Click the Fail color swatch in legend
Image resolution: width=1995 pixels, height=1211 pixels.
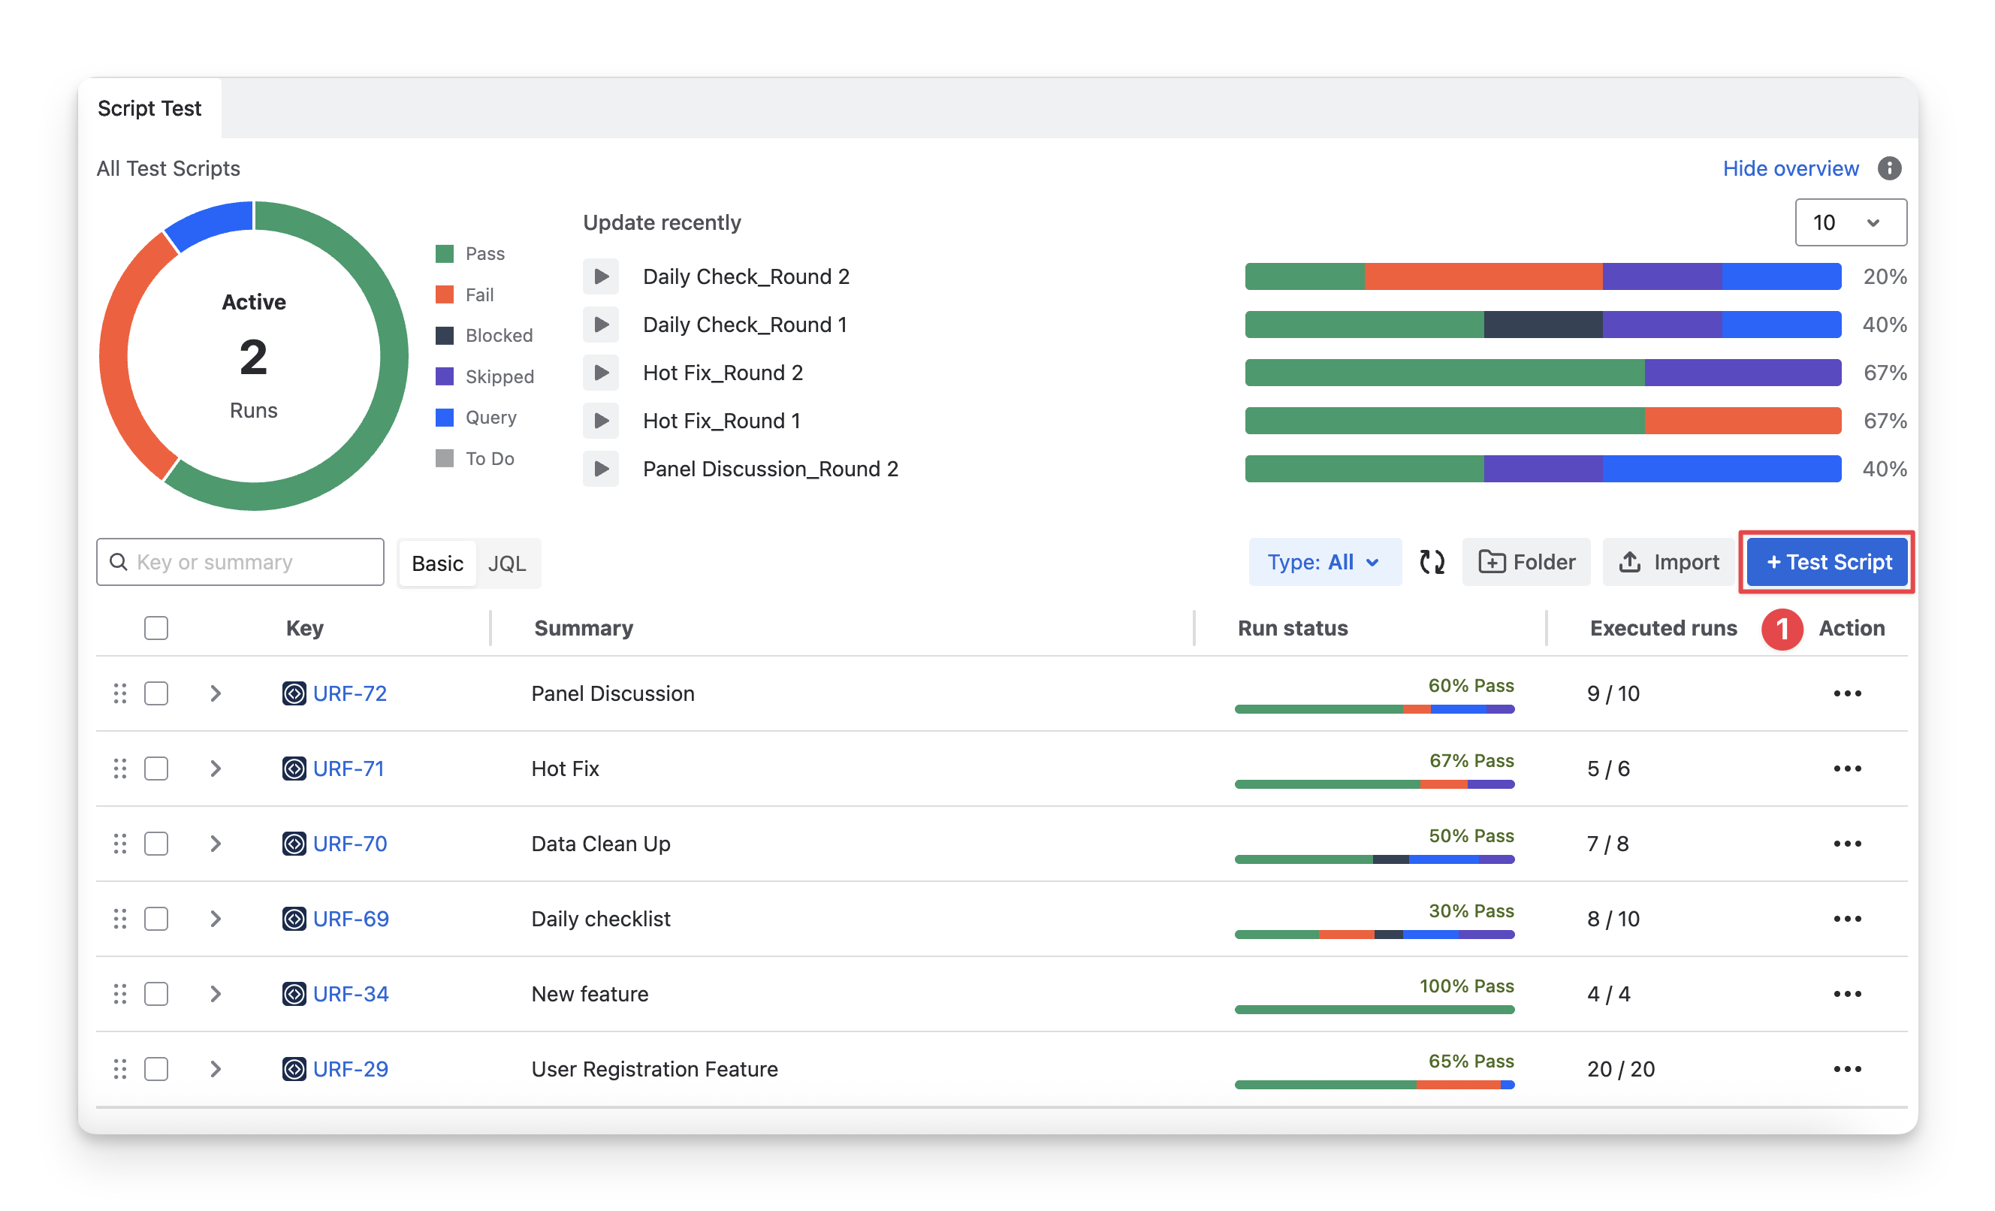point(445,294)
